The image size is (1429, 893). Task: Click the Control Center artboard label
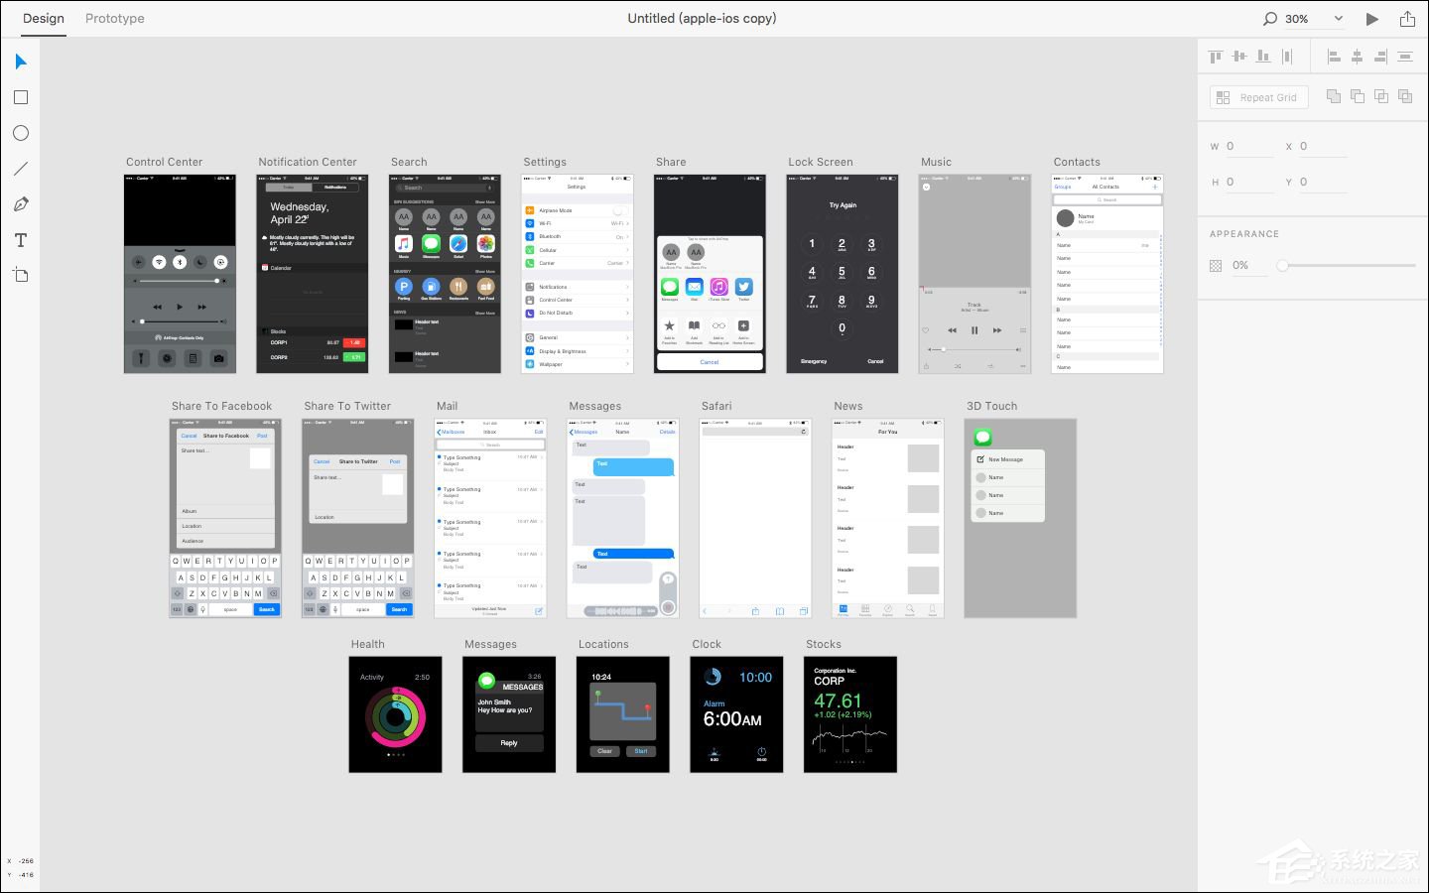164,162
